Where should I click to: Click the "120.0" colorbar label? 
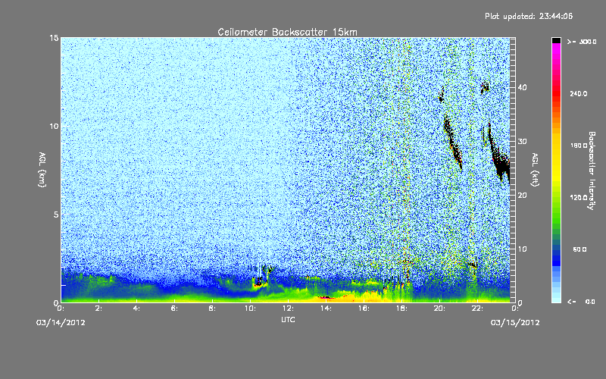coord(579,198)
